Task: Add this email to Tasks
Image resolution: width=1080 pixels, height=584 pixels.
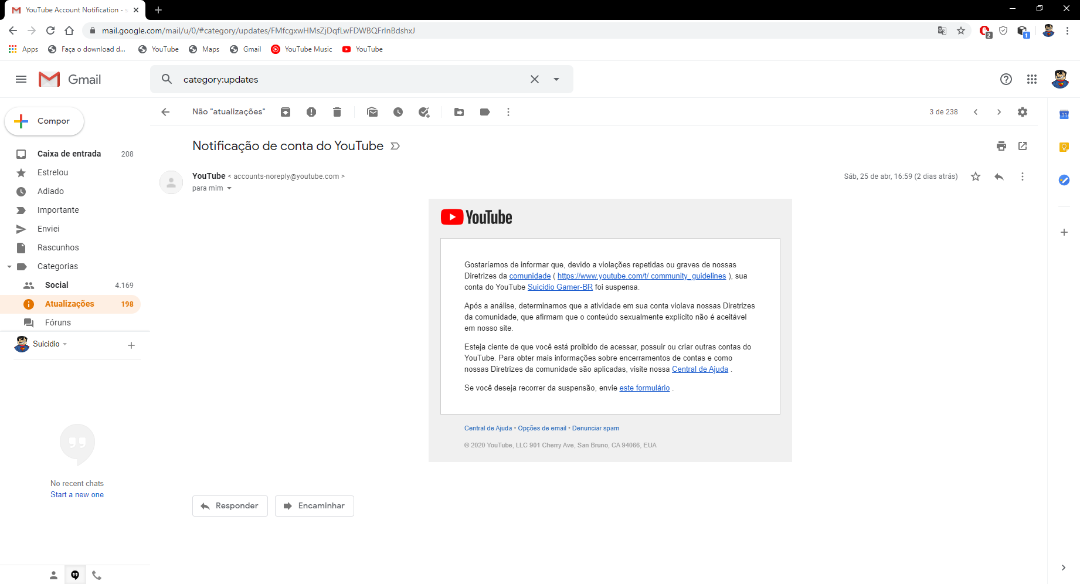Action: pyautogui.click(x=424, y=112)
